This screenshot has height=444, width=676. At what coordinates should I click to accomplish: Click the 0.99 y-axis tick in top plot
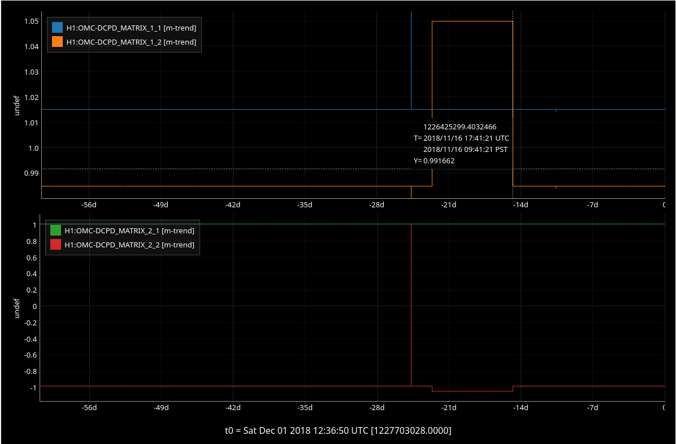click(x=32, y=173)
